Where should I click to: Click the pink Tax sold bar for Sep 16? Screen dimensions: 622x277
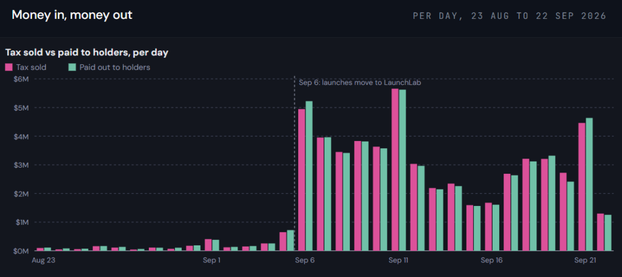click(488, 227)
